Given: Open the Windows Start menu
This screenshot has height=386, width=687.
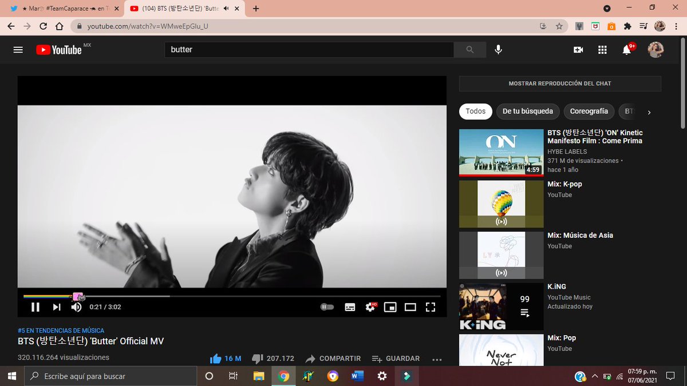Looking at the screenshot, I should click(x=11, y=376).
